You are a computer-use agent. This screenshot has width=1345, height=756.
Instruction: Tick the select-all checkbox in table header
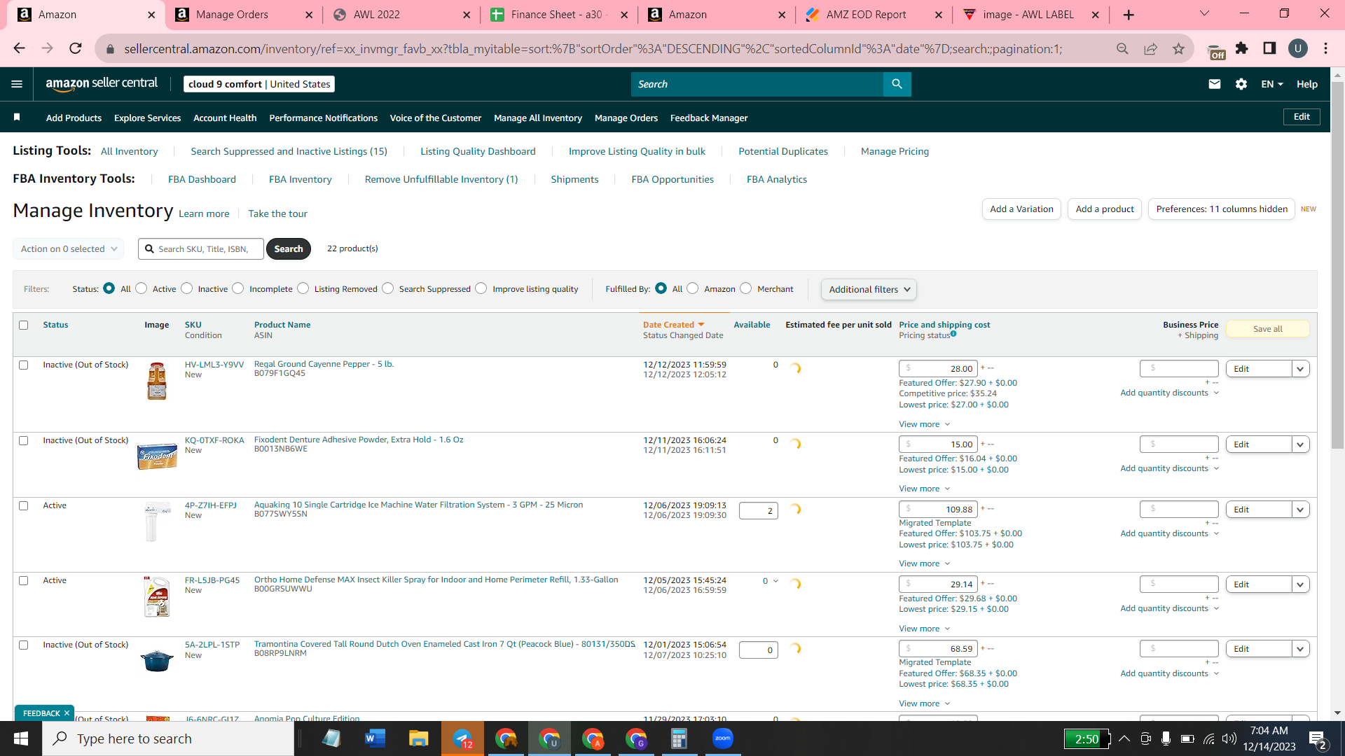click(24, 325)
